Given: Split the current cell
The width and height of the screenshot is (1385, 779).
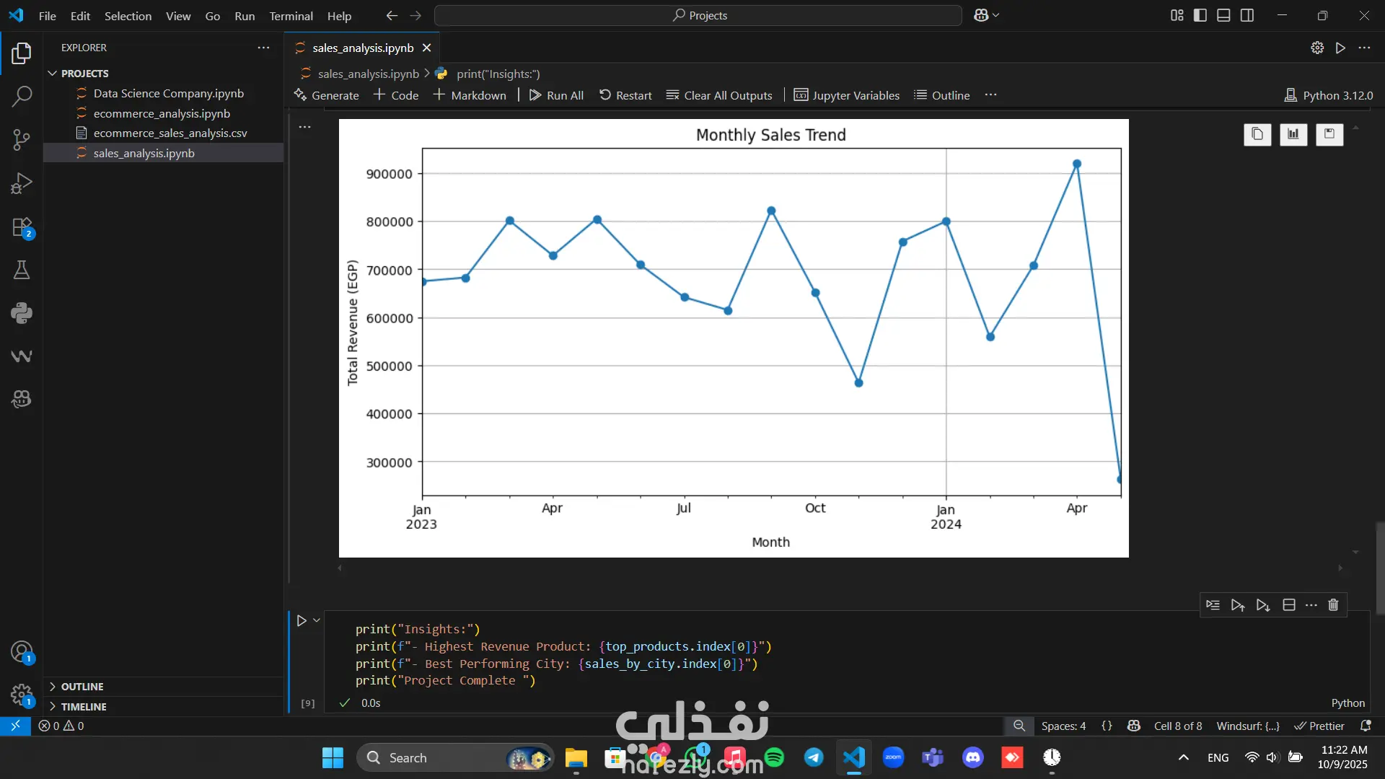Looking at the screenshot, I should tap(1289, 605).
